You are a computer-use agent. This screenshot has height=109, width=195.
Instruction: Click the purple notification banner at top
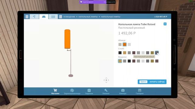97,2
